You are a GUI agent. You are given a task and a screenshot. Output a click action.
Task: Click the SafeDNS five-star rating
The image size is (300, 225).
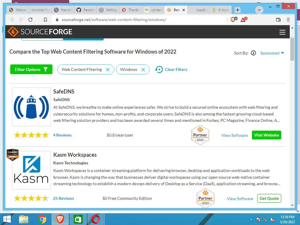point(31,135)
